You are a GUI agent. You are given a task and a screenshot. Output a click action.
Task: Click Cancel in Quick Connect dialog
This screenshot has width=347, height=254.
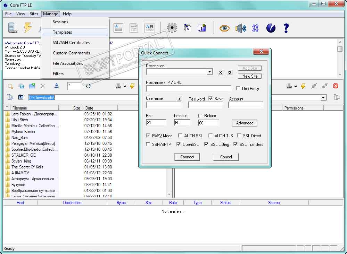pyautogui.click(x=226, y=157)
